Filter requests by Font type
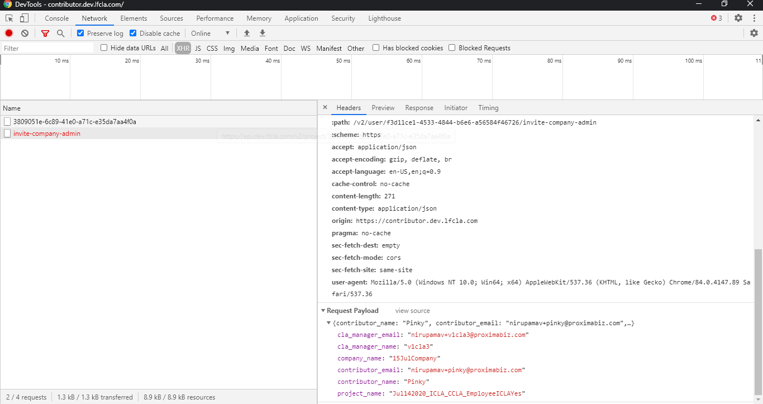 (x=271, y=48)
